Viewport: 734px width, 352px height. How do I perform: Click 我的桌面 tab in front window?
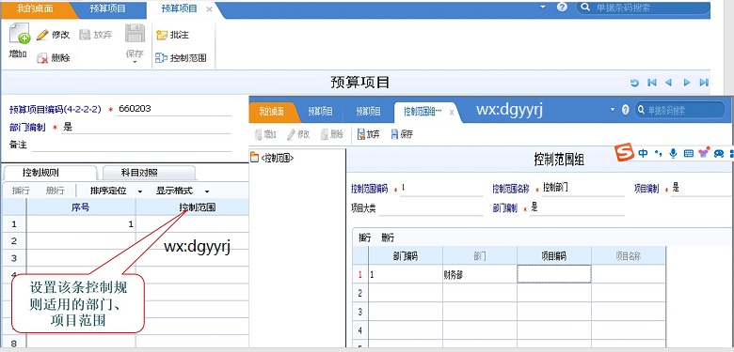[272, 111]
